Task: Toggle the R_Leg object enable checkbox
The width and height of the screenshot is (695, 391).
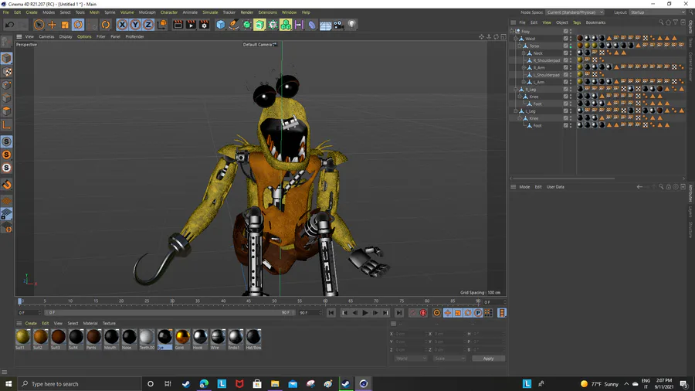Action: click(x=566, y=89)
